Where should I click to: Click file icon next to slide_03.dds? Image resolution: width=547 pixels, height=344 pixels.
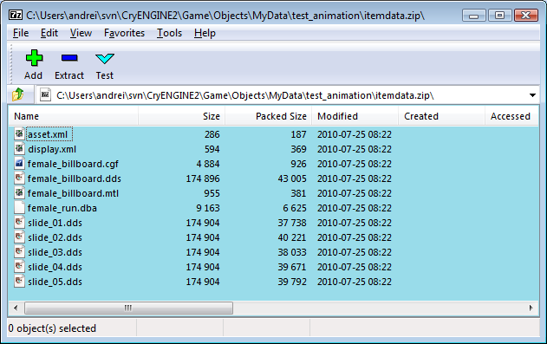(x=20, y=251)
